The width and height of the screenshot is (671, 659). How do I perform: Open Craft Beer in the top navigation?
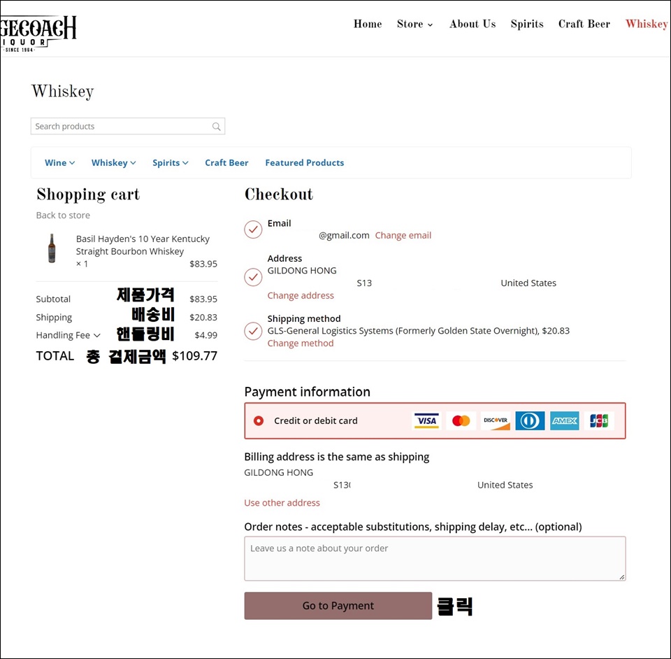point(584,24)
